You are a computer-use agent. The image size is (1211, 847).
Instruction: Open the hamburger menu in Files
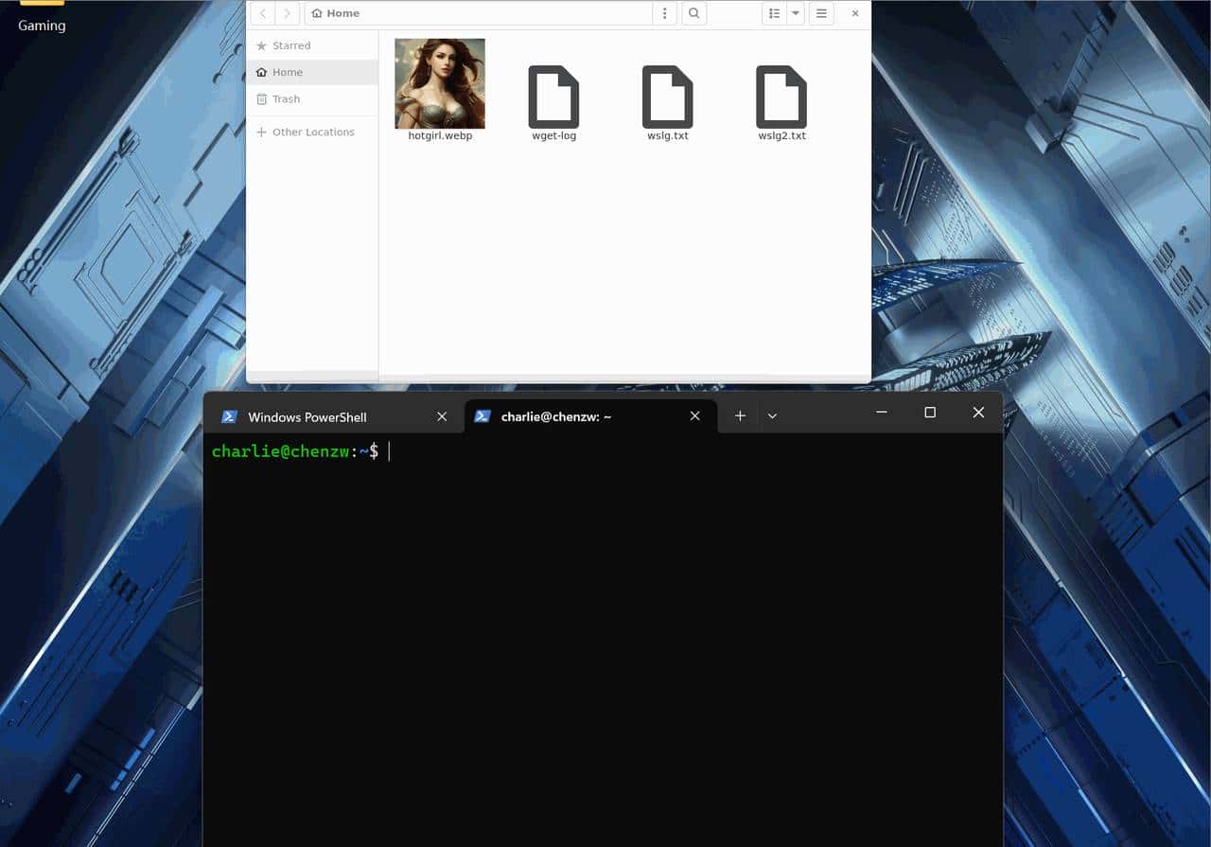(821, 13)
